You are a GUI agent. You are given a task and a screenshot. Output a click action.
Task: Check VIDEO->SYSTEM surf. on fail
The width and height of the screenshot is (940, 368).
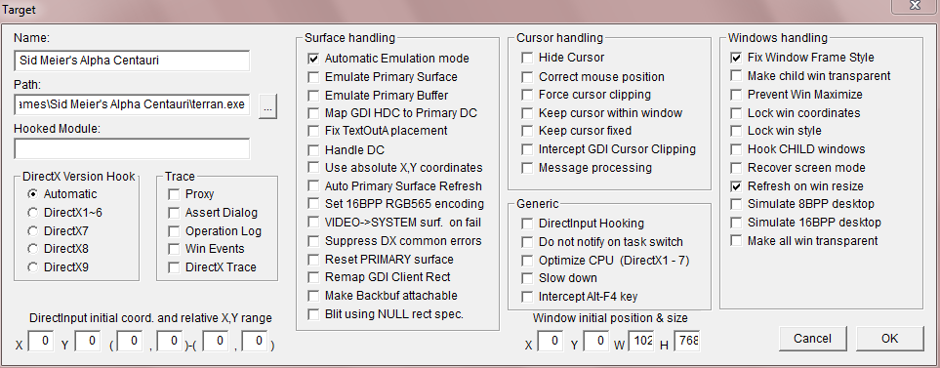coord(313,223)
